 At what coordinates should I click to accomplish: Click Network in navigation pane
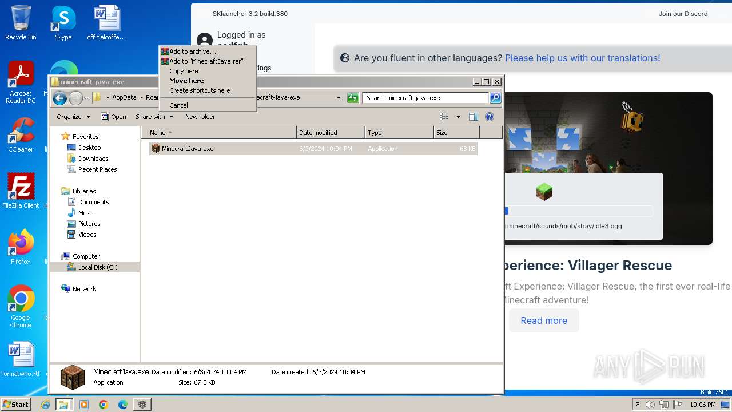pyautogui.click(x=84, y=289)
